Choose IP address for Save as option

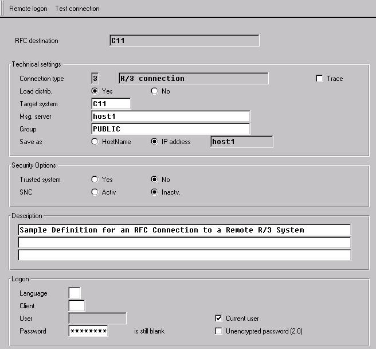(x=154, y=142)
